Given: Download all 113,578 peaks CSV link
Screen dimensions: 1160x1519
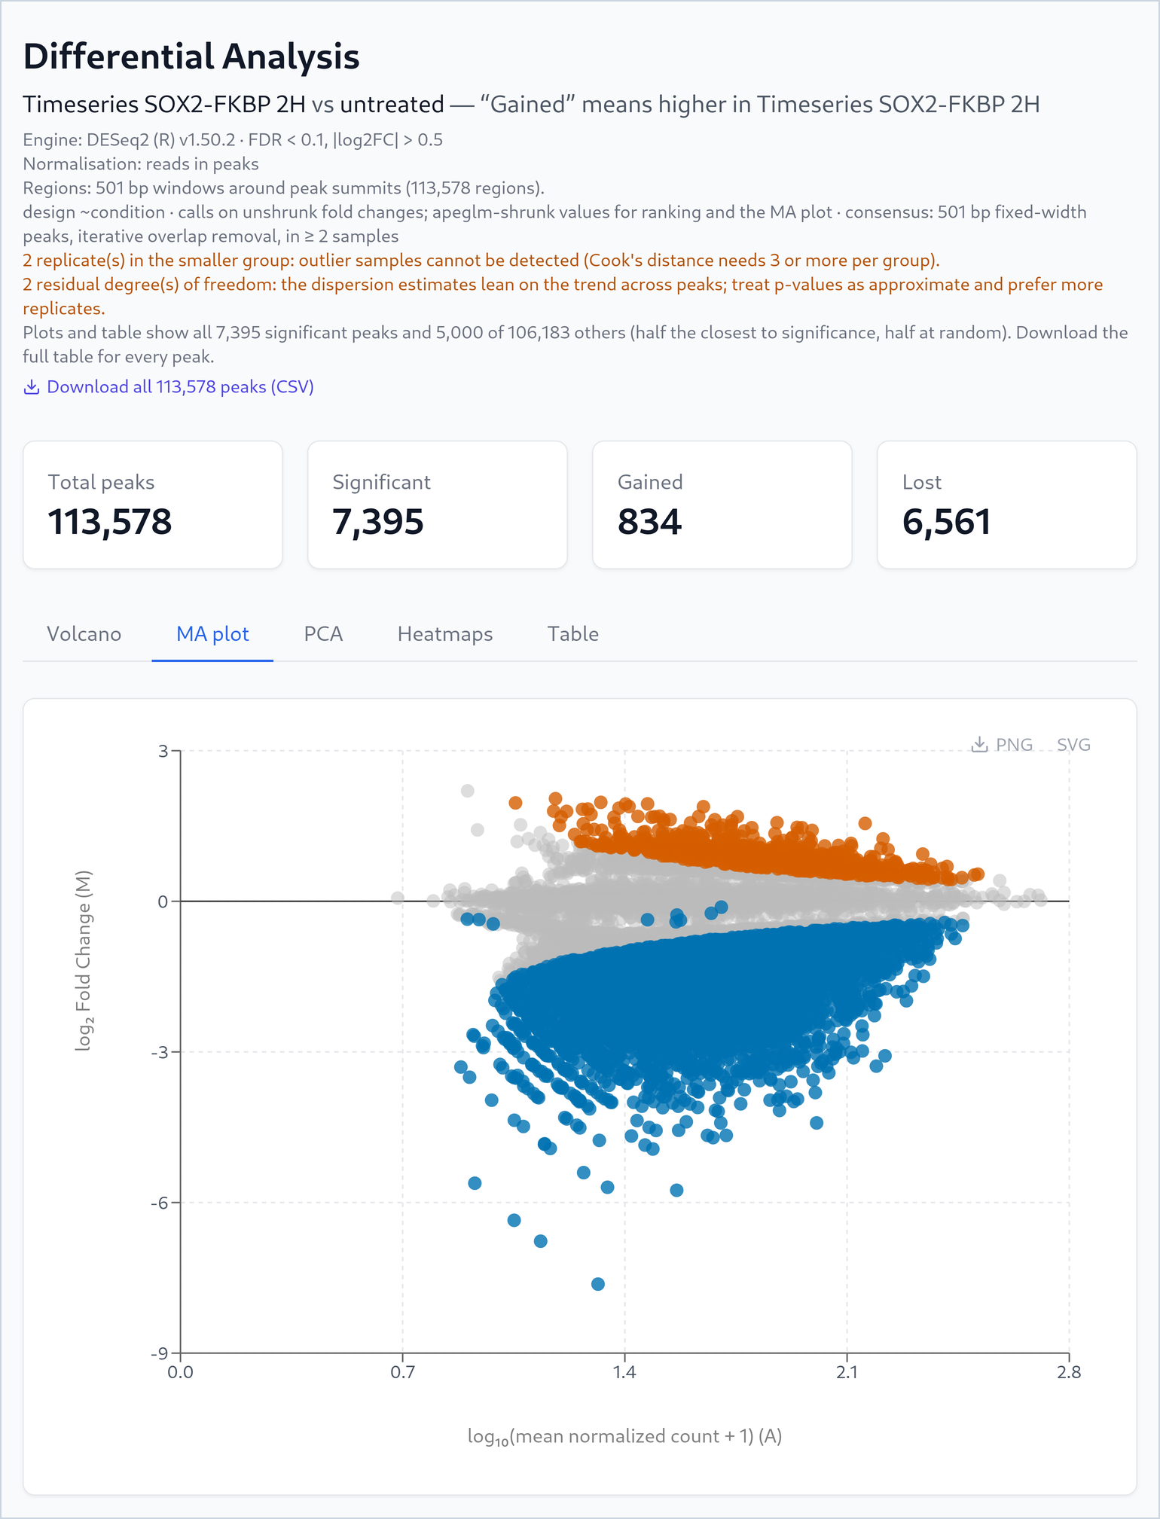Looking at the screenshot, I should tap(169, 387).
